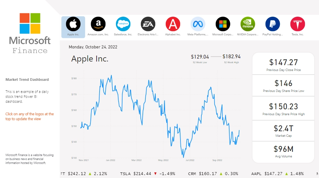The image size is (319, 178).
Task: Switch view to Amazon.com logo
Action: pos(98,24)
